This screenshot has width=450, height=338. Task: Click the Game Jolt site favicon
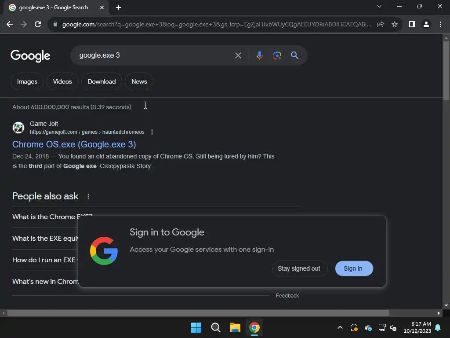[18, 128]
